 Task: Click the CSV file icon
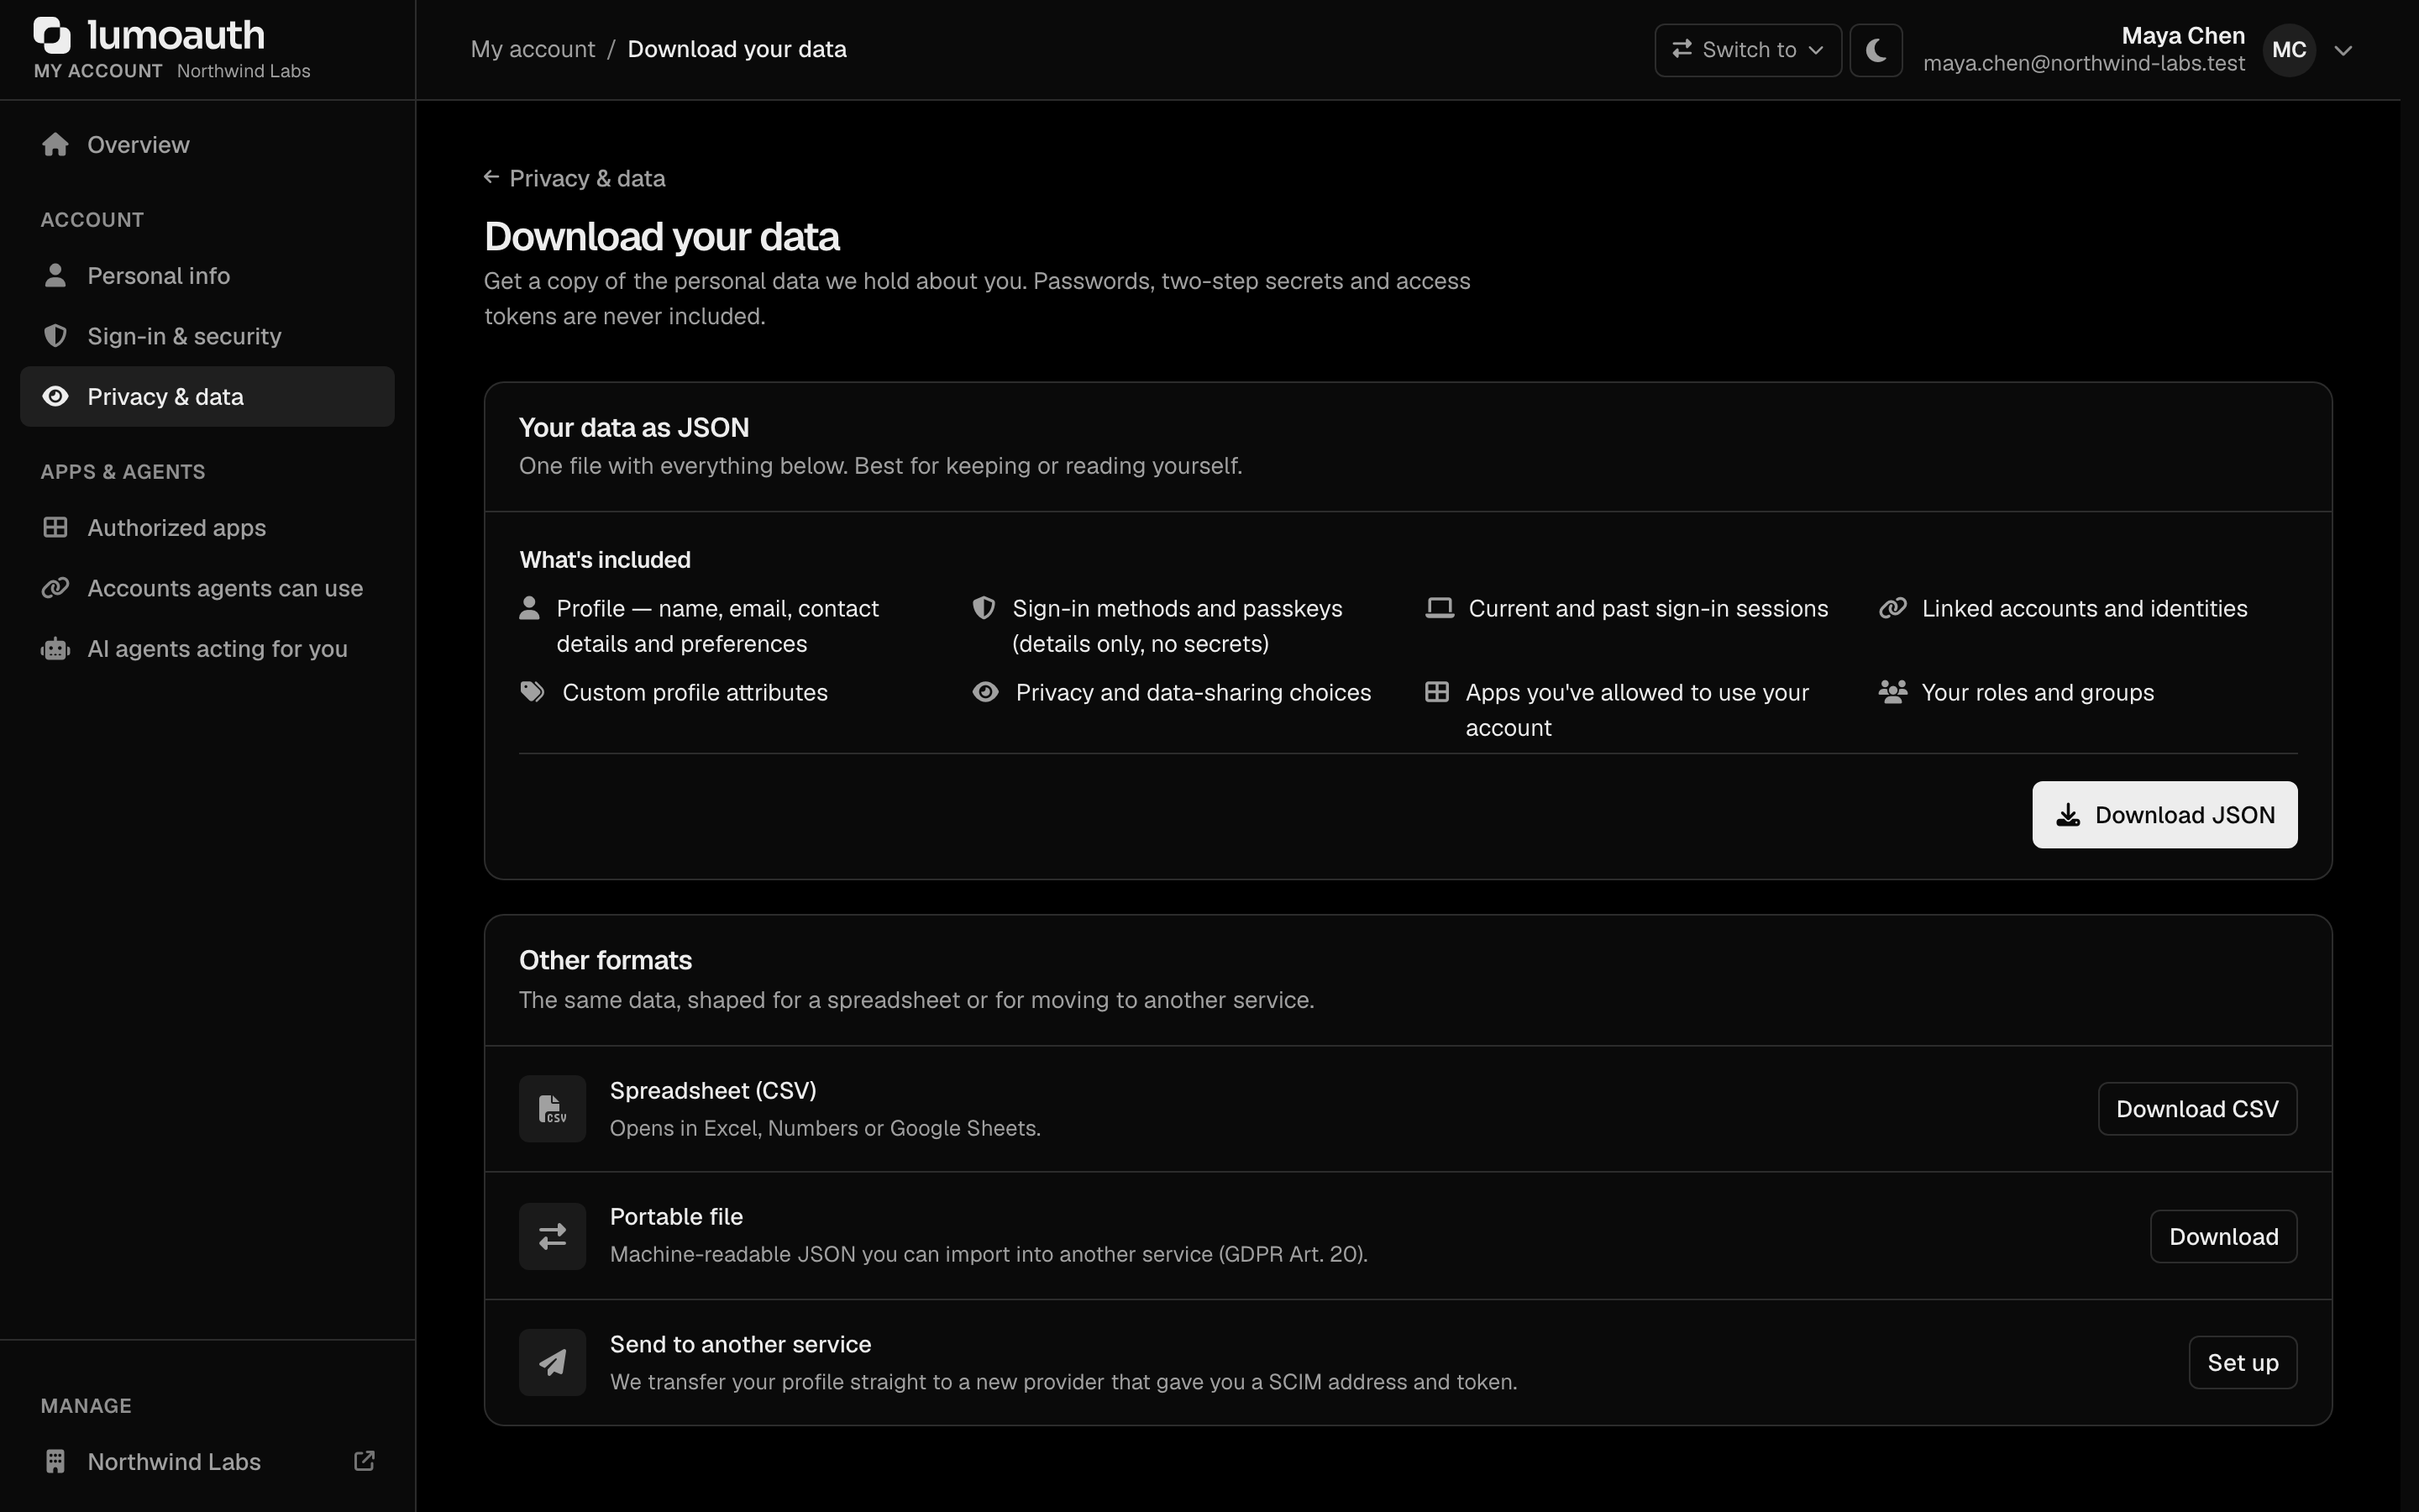click(552, 1109)
